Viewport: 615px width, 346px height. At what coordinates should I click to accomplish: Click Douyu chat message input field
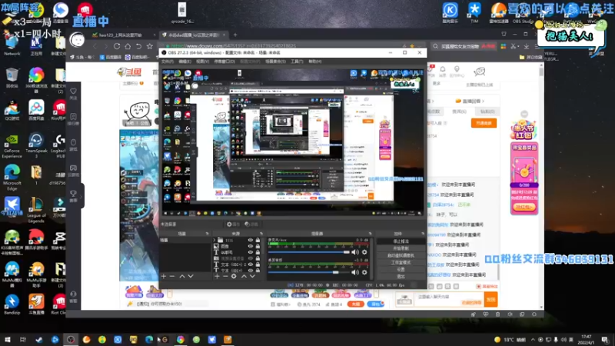click(x=450, y=299)
